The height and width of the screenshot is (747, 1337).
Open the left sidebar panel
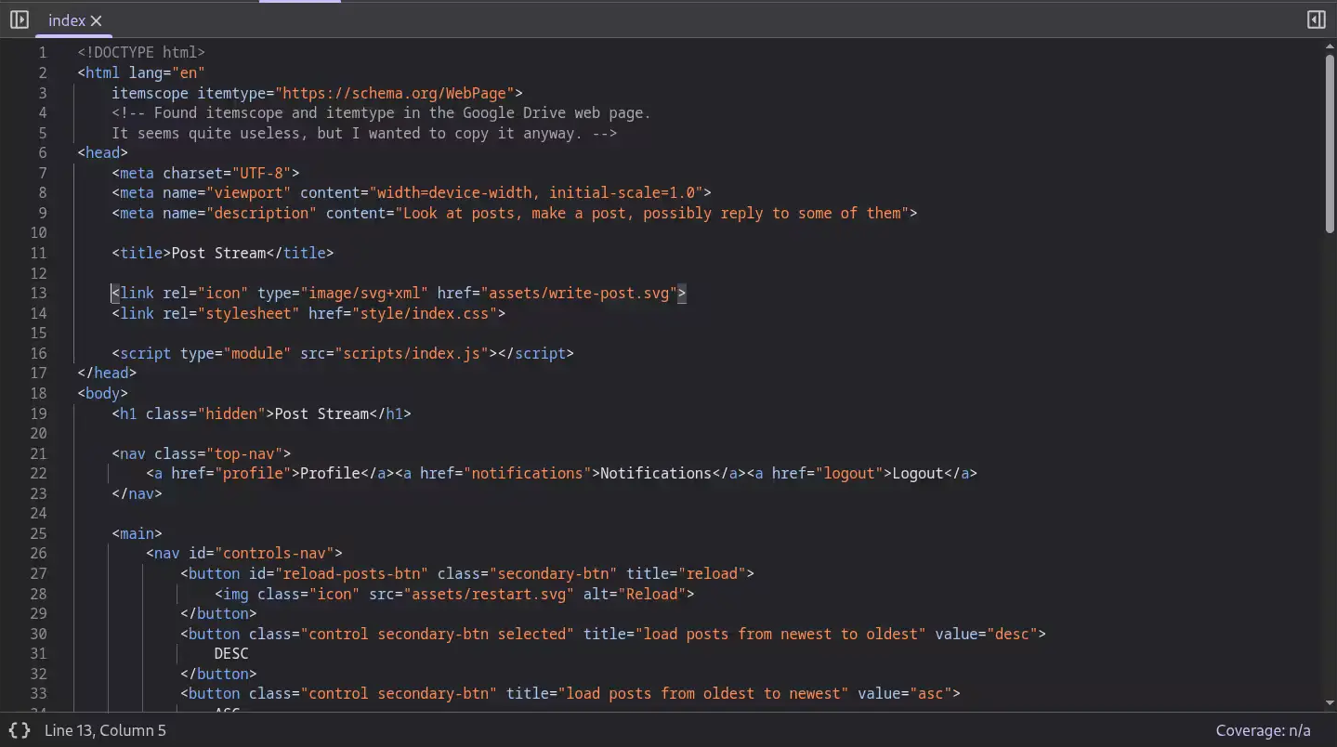(x=19, y=19)
